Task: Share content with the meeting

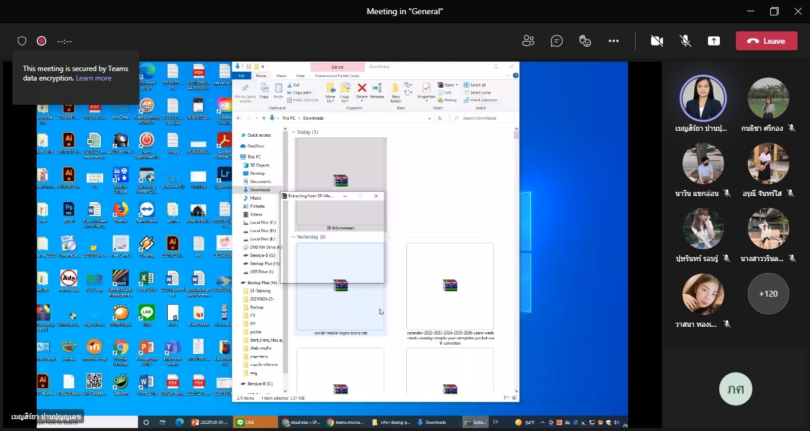Action: pyautogui.click(x=714, y=41)
